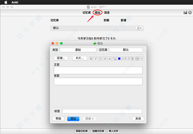The image size is (193, 134).
Task: Open 浏览 in main toolbar
Action: coord(107,12)
